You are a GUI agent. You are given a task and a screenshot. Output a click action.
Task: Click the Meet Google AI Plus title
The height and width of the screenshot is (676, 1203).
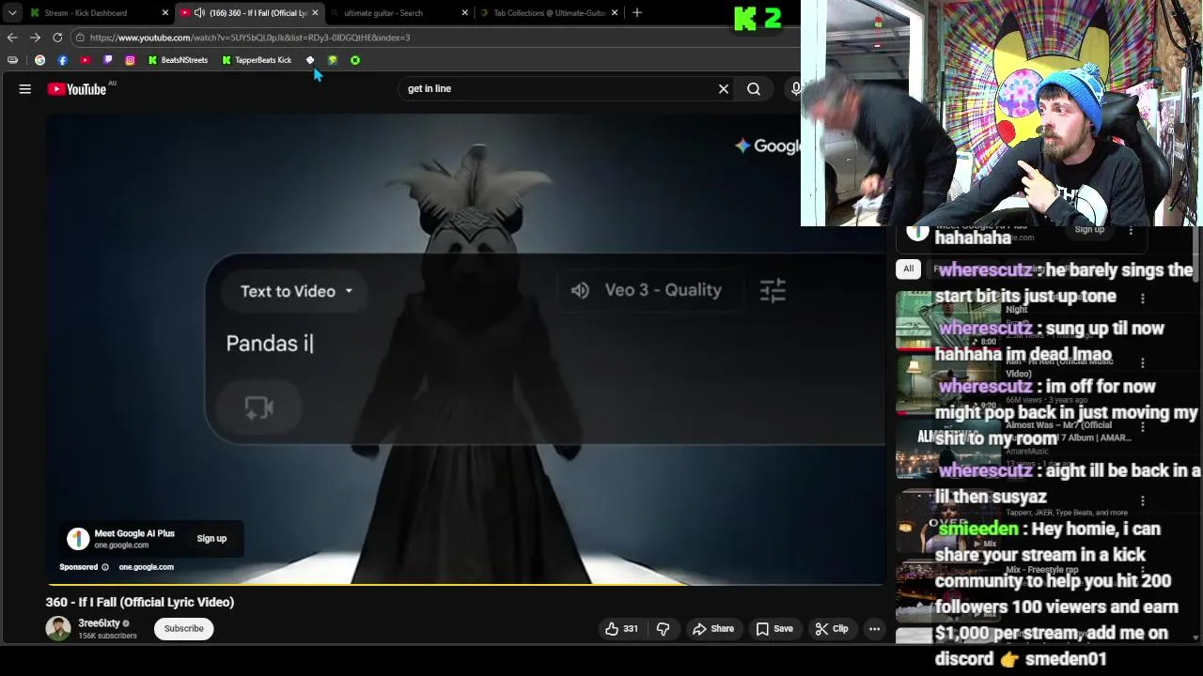click(x=134, y=533)
